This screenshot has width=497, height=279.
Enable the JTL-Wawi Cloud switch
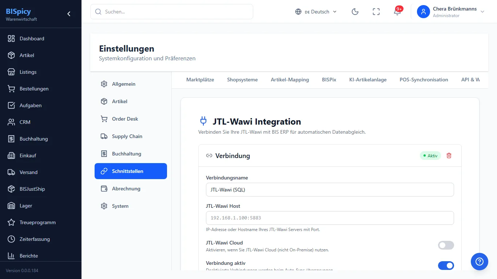coord(446,245)
